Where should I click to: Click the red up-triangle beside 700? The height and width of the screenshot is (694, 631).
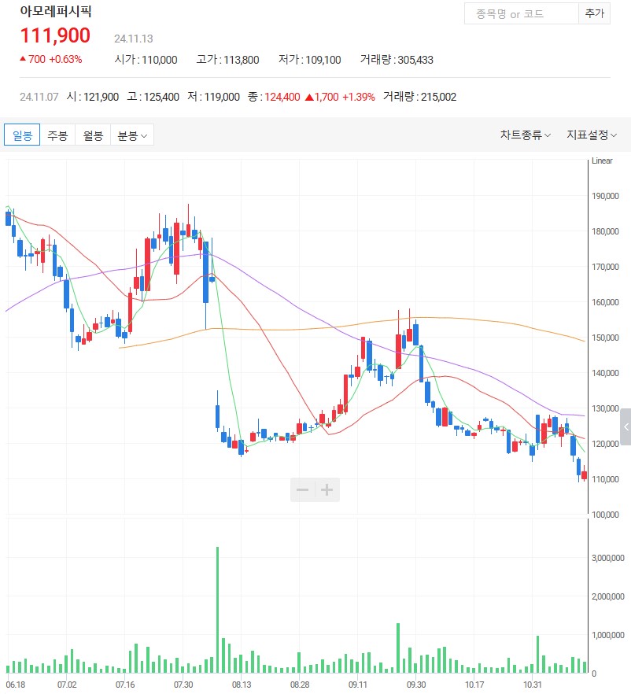[23, 59]
